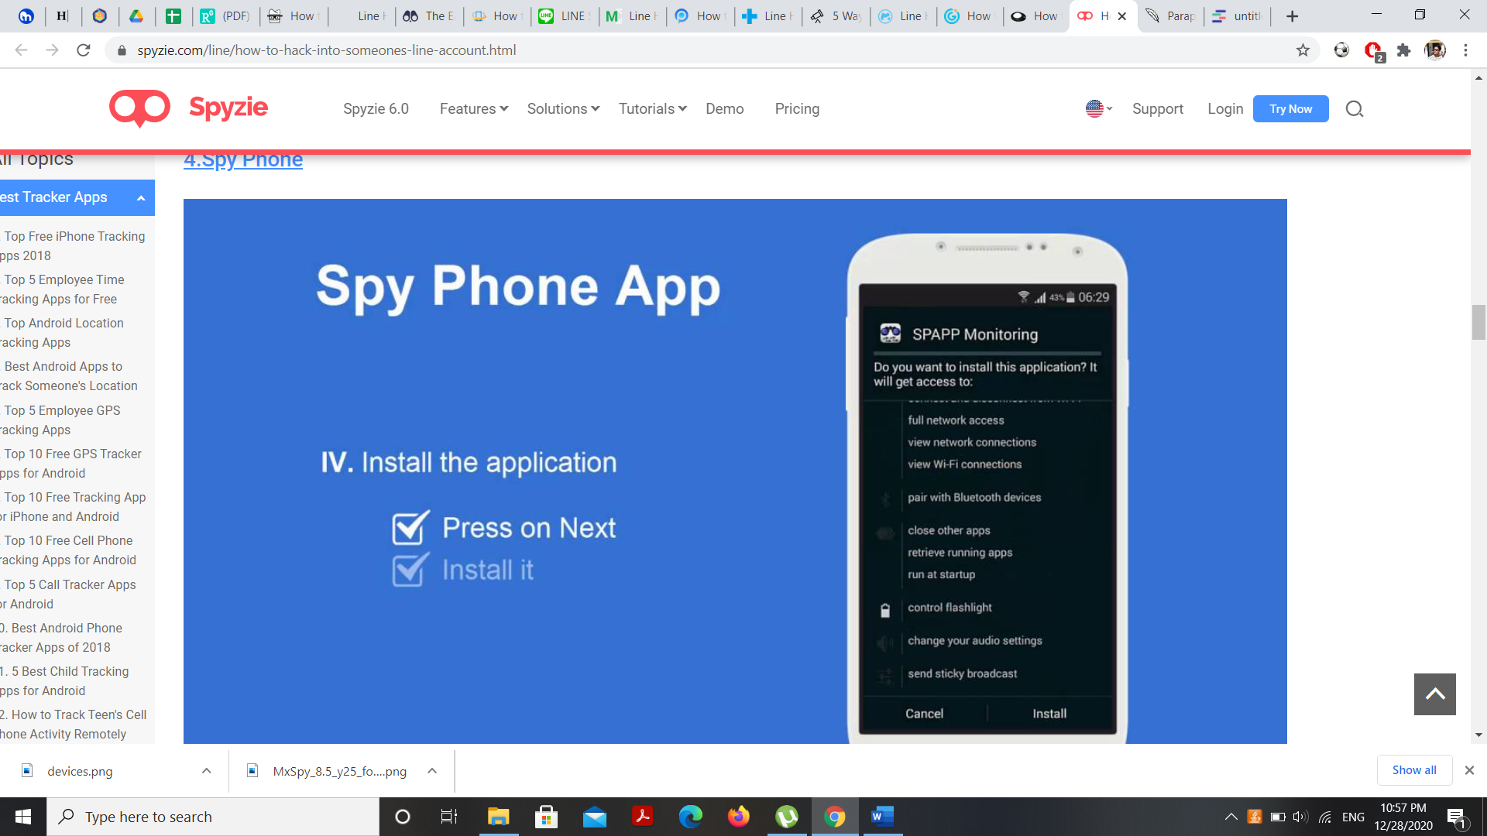This screenshot has width=1487, height=836.
Task: Bookmark this page with the star icon
Action: click(1303, 50)
